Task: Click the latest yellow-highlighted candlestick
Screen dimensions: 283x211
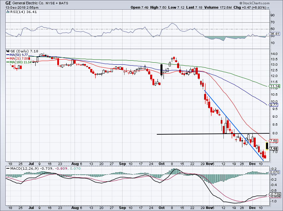Action: point(267,146)
